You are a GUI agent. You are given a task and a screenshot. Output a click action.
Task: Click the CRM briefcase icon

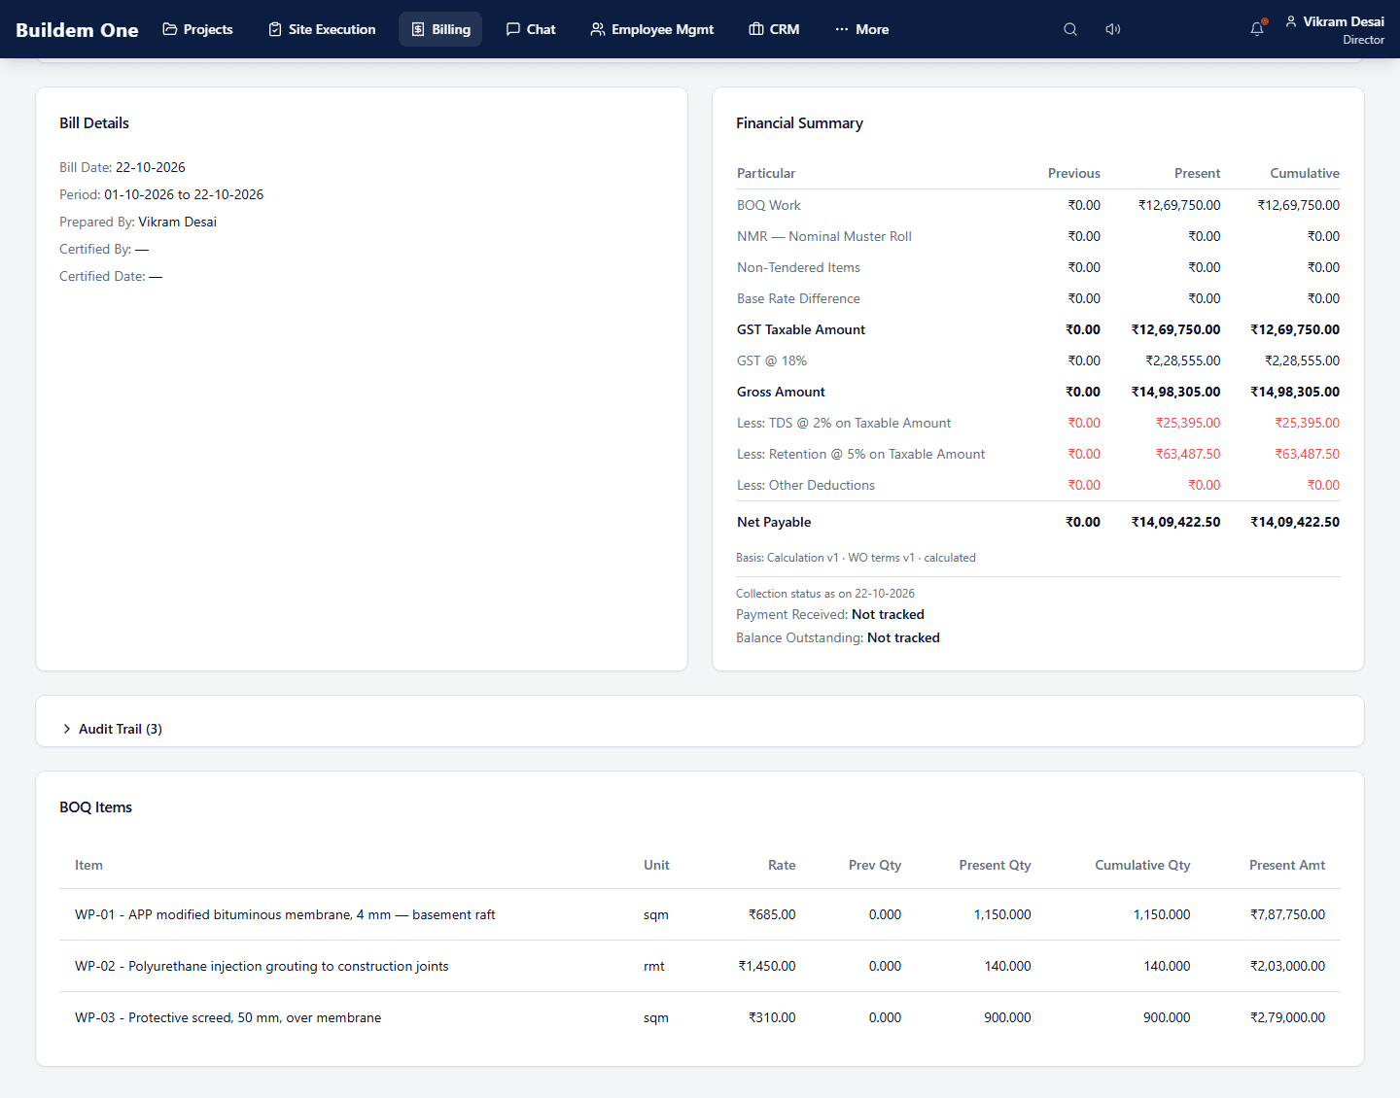(x=756, y=29)
